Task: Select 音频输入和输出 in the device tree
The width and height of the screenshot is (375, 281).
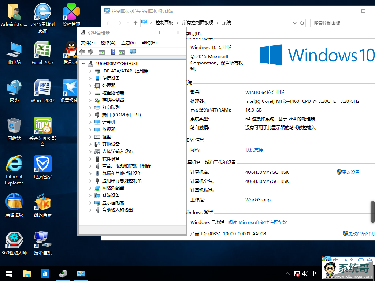Action: pos(117,210)
